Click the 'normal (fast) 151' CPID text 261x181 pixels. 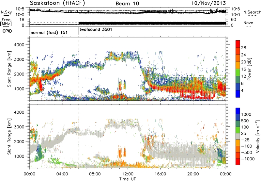[49, 32]
